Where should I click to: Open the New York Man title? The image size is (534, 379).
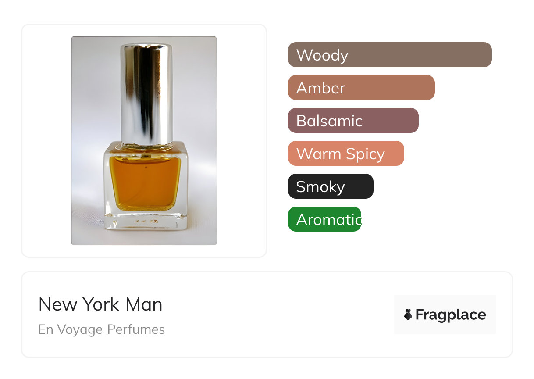[100, 304]
